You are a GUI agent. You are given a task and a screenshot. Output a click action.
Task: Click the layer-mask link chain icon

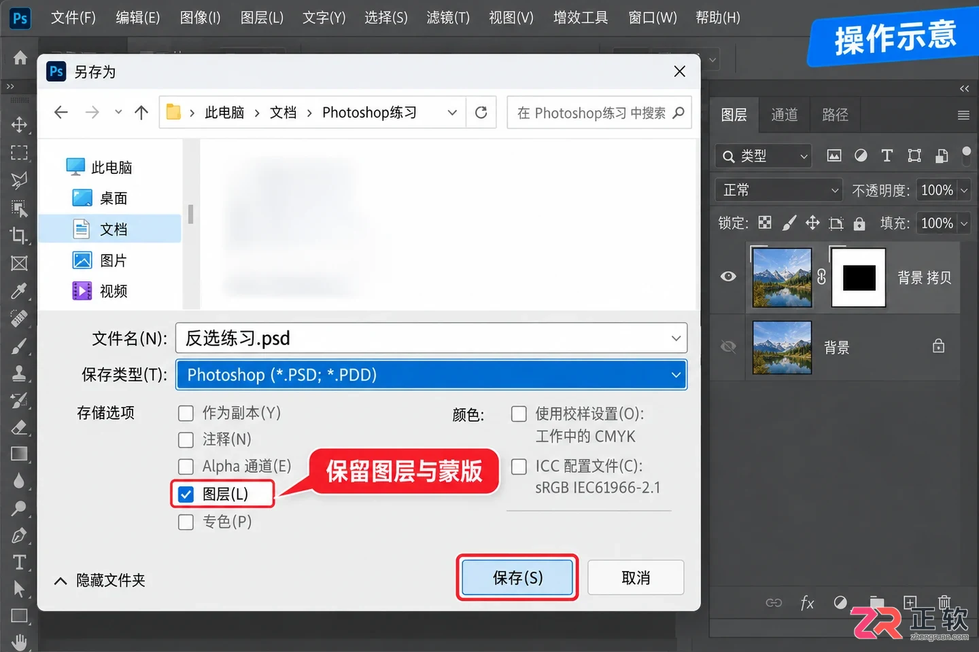pyautogui.click(x=821, y=276)
